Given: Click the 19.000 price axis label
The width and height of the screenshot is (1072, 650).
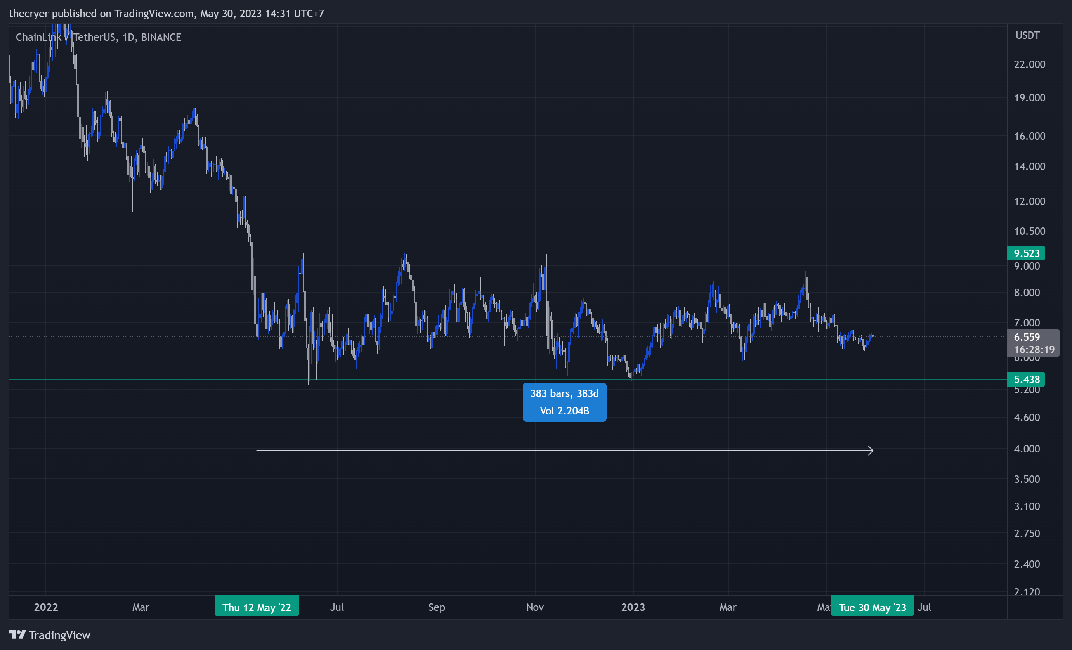Looking at the screenshot, I should pyautogui.click(x=1029, y=98).
